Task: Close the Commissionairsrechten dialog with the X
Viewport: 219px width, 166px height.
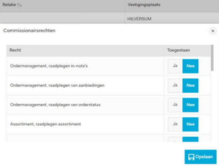Action: 213,31
